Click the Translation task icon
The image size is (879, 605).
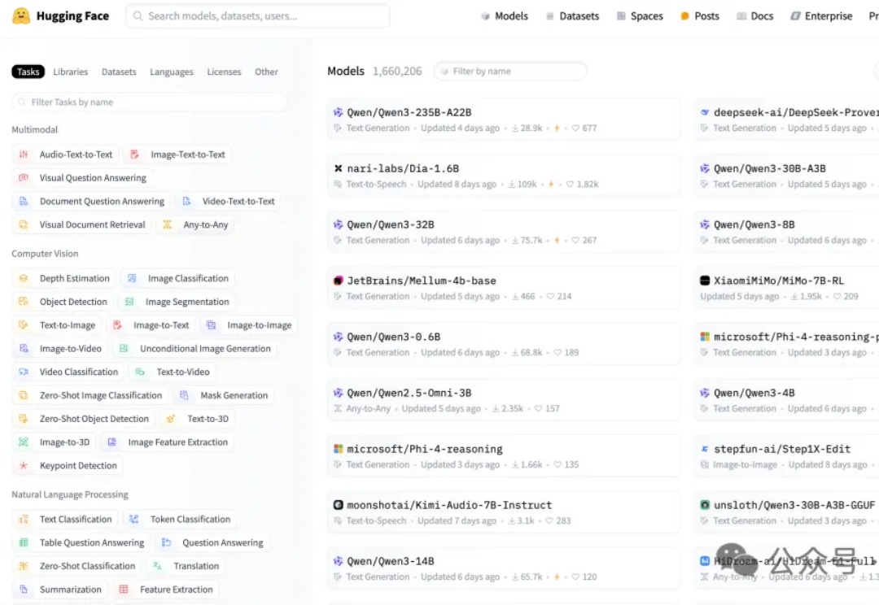pos(158,566)
